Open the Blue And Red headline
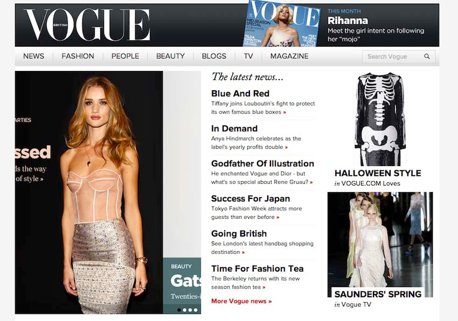 [x=240, y=94]
